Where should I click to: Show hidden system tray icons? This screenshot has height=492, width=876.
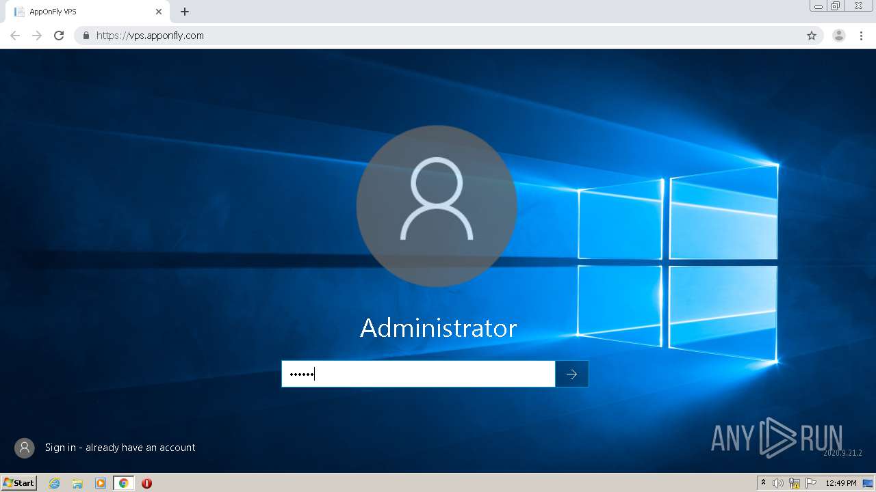764,483
